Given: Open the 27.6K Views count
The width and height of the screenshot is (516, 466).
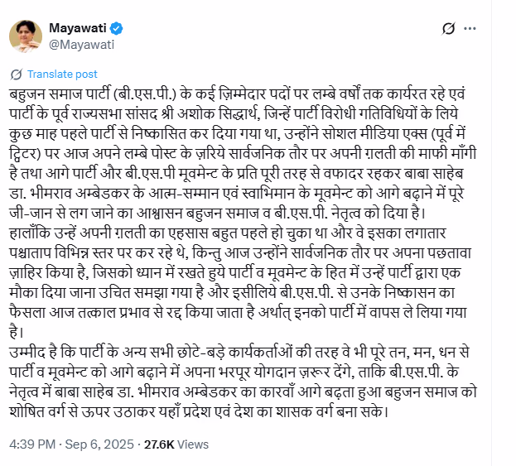Looking at the screenshot, I should coord(176,444).
